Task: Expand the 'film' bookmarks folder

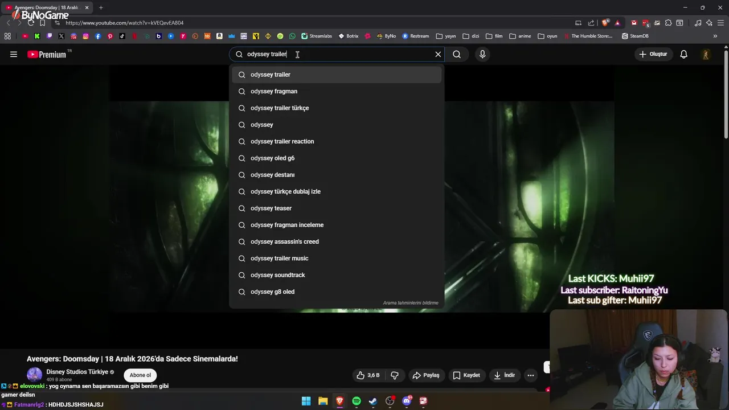Action: [x=494, y=36]
